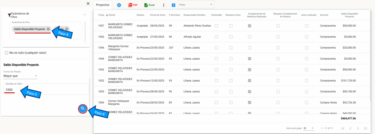This screenshot has width=375, height=134.
Task: Click Aceptada status in row 1052
Action: [x=142, y=37]
